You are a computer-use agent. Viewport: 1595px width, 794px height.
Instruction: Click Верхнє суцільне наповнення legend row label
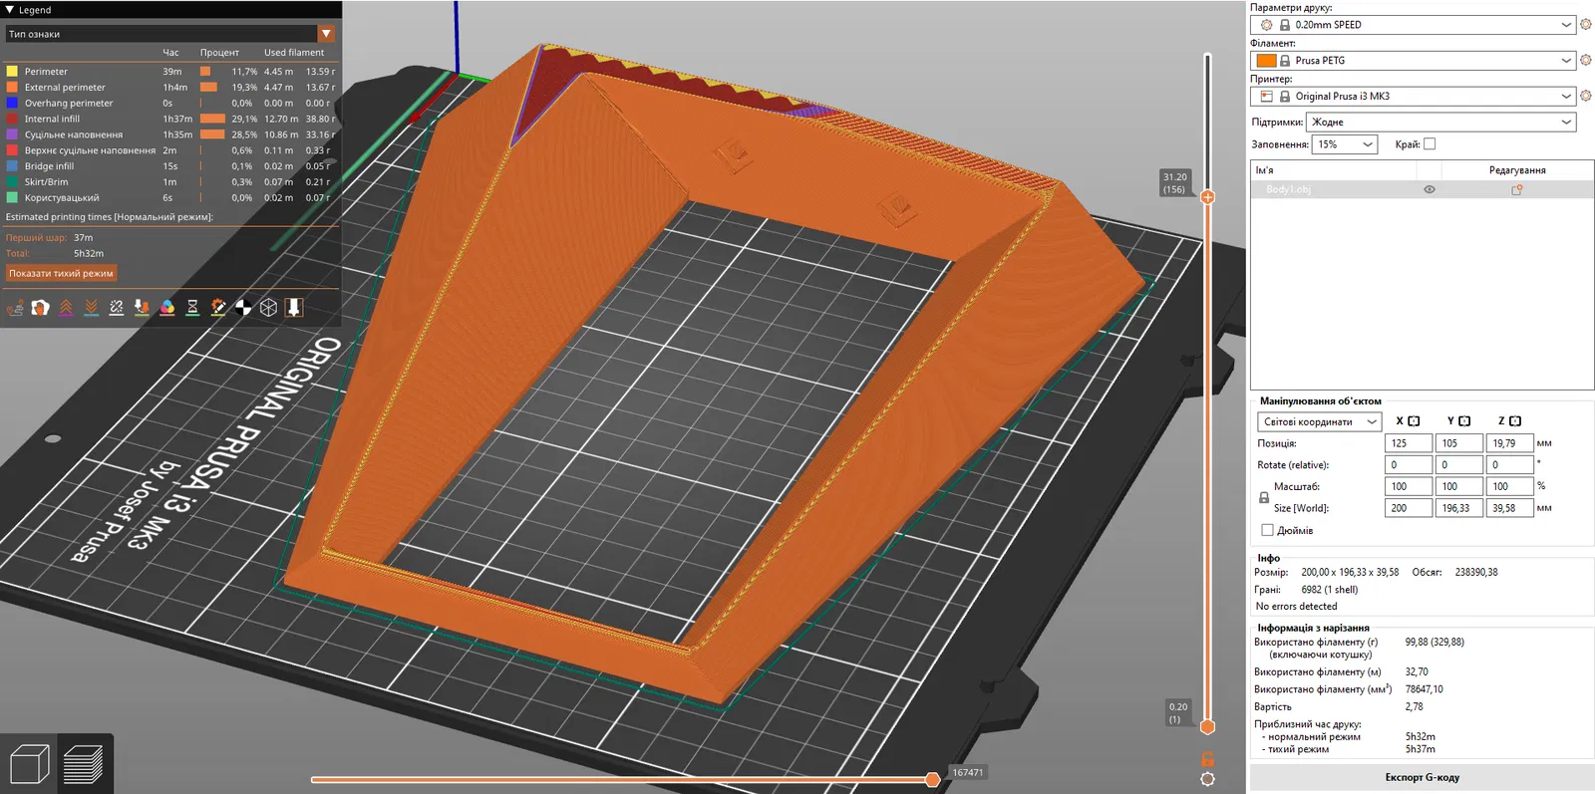pyautogui.click(x=90, y=150)
